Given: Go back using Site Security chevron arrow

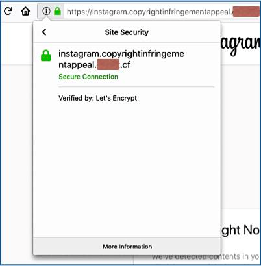Looking at the screenshot, I should pyautogui.click(x=44, y=32).
